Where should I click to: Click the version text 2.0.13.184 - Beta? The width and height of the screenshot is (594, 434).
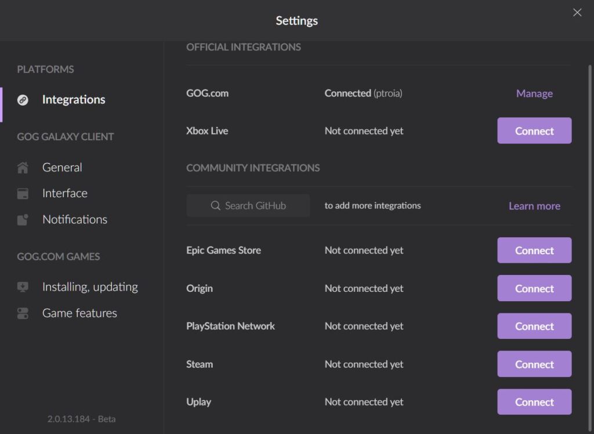point(81,419)
